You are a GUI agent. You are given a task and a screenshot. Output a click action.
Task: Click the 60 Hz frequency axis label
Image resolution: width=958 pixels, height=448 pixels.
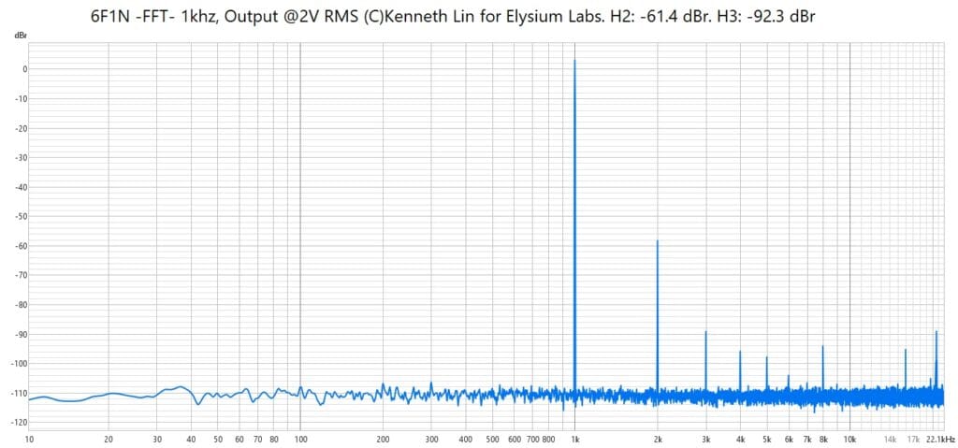click(239, 440)
